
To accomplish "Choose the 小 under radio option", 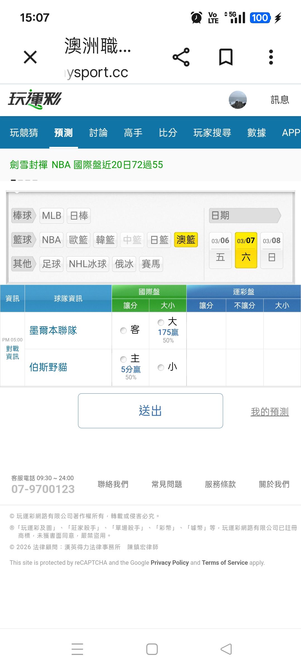I will tap(161, 367).
